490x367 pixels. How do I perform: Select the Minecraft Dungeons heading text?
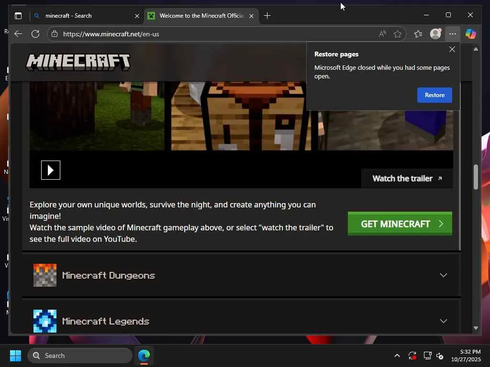pos(109,275)
